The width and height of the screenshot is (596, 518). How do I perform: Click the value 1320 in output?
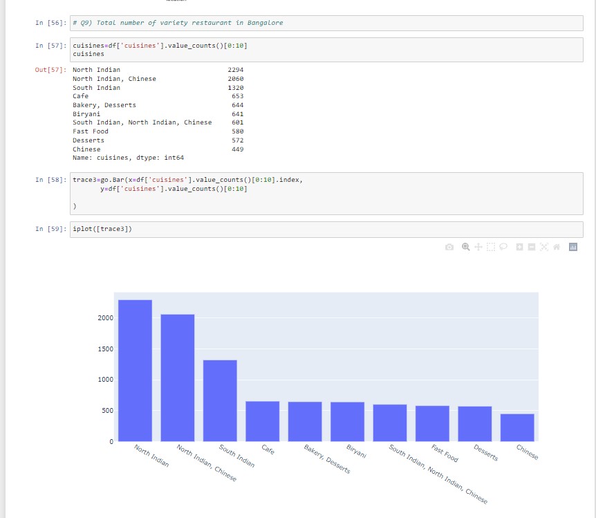[236, 88]
